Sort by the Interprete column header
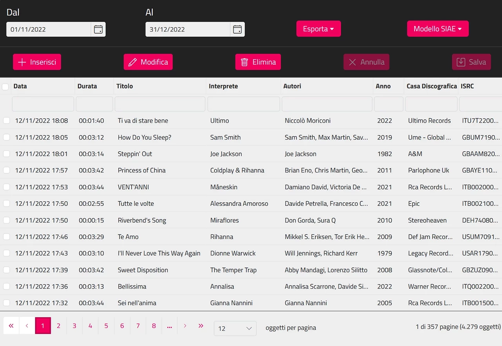 tap(223, 86)
